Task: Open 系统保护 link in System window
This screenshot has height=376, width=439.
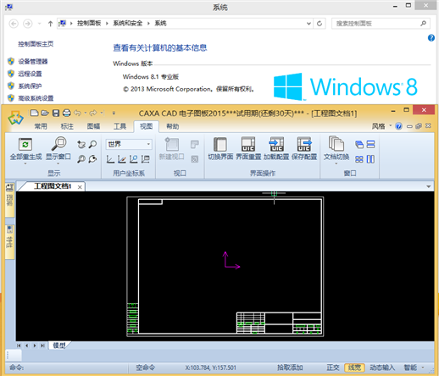Action: pos(30,86)
